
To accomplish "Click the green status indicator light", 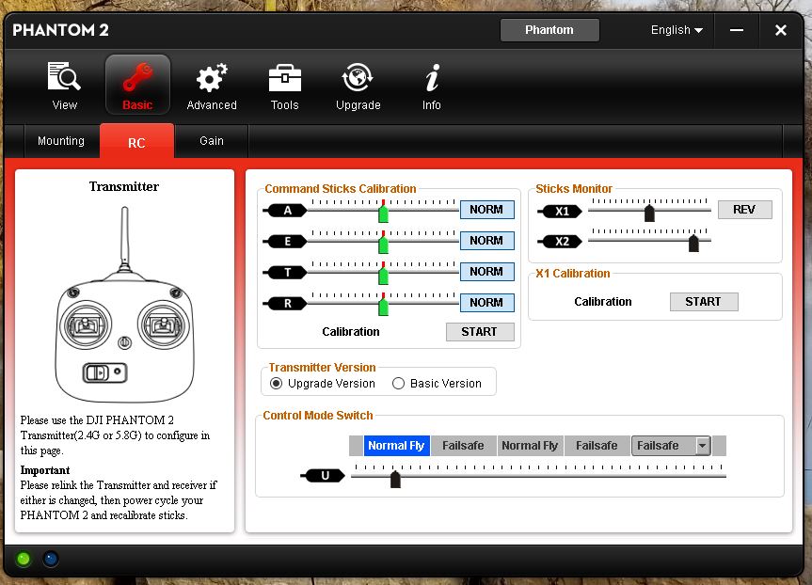I will [x=24, y=559].
